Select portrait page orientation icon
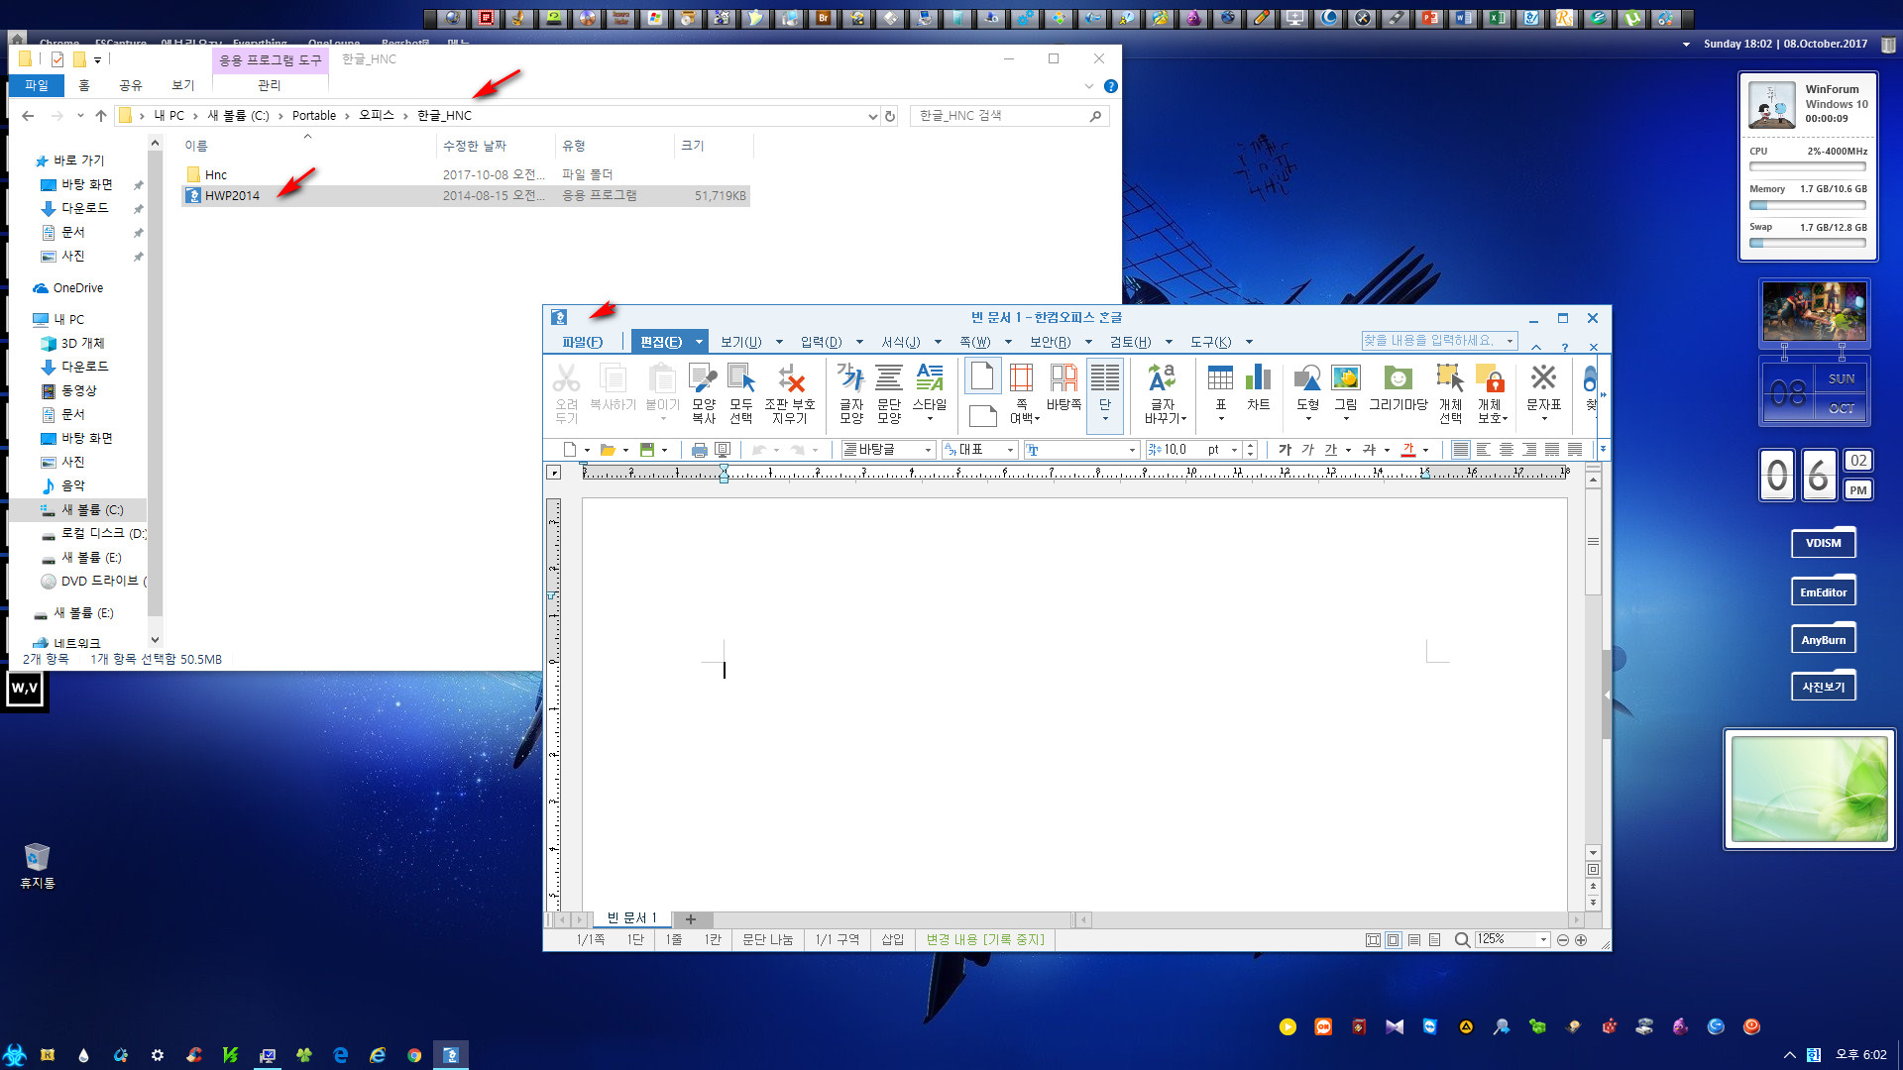This screenshot has width=1903, height=1070. pyautogui.click(x=982, y=376)
